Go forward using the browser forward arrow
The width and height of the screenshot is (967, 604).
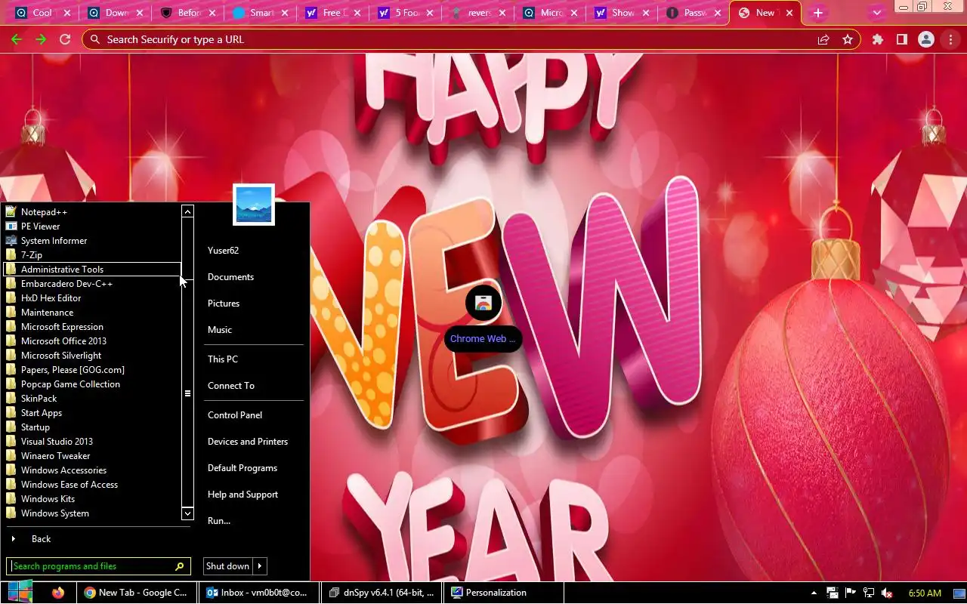pyautogui.click(x=41, y=39)
